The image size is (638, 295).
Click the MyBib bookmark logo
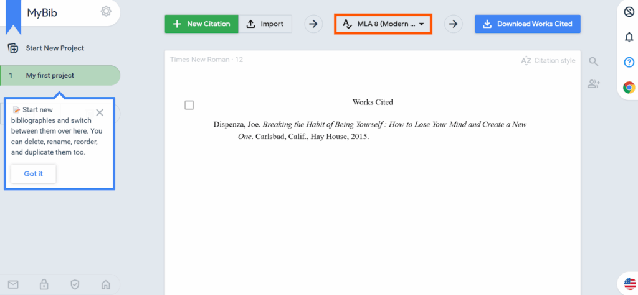14,17
